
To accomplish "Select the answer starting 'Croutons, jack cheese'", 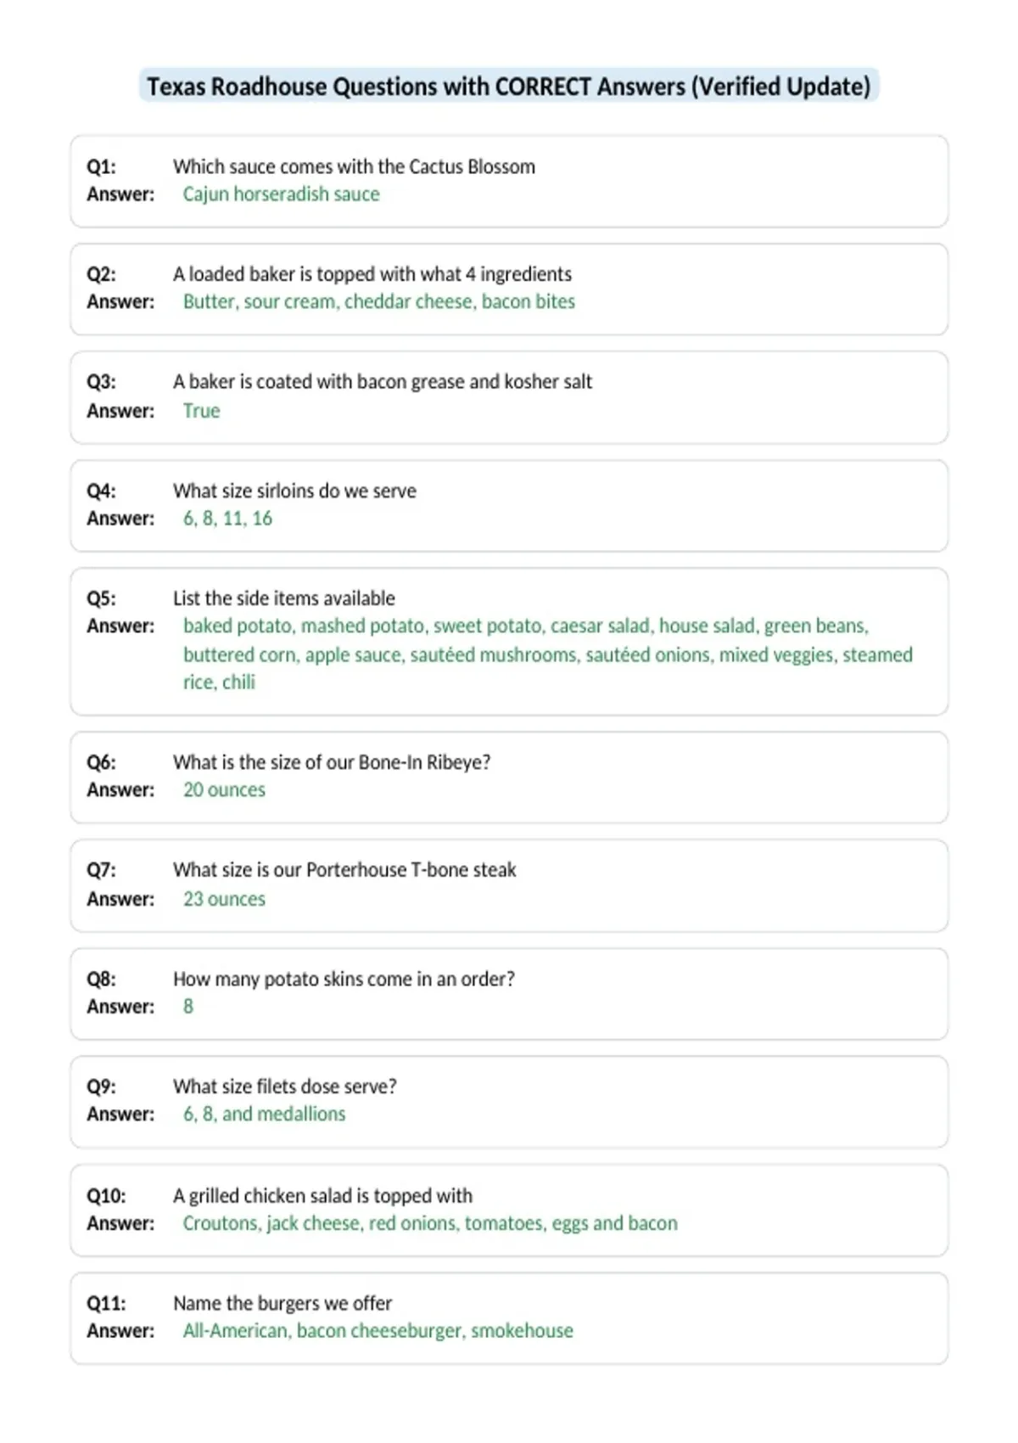I will [x=430, y=1224].
